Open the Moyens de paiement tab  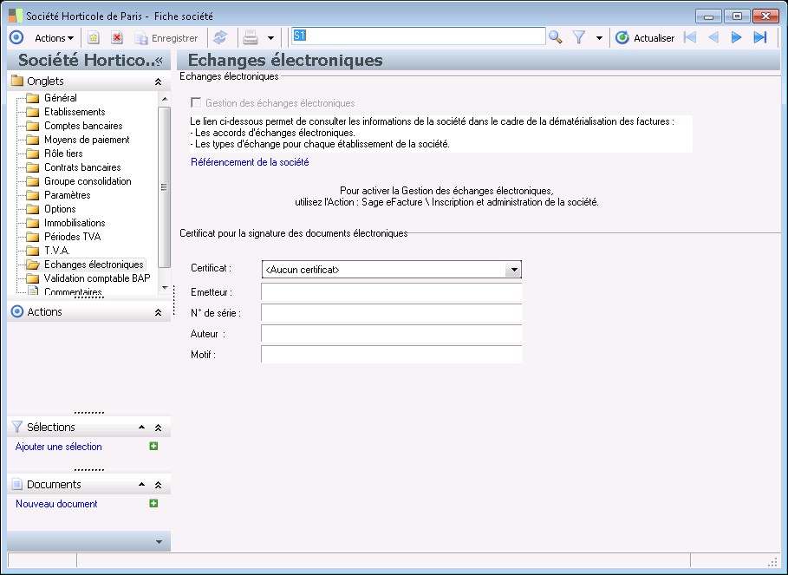tap(87, 140)
